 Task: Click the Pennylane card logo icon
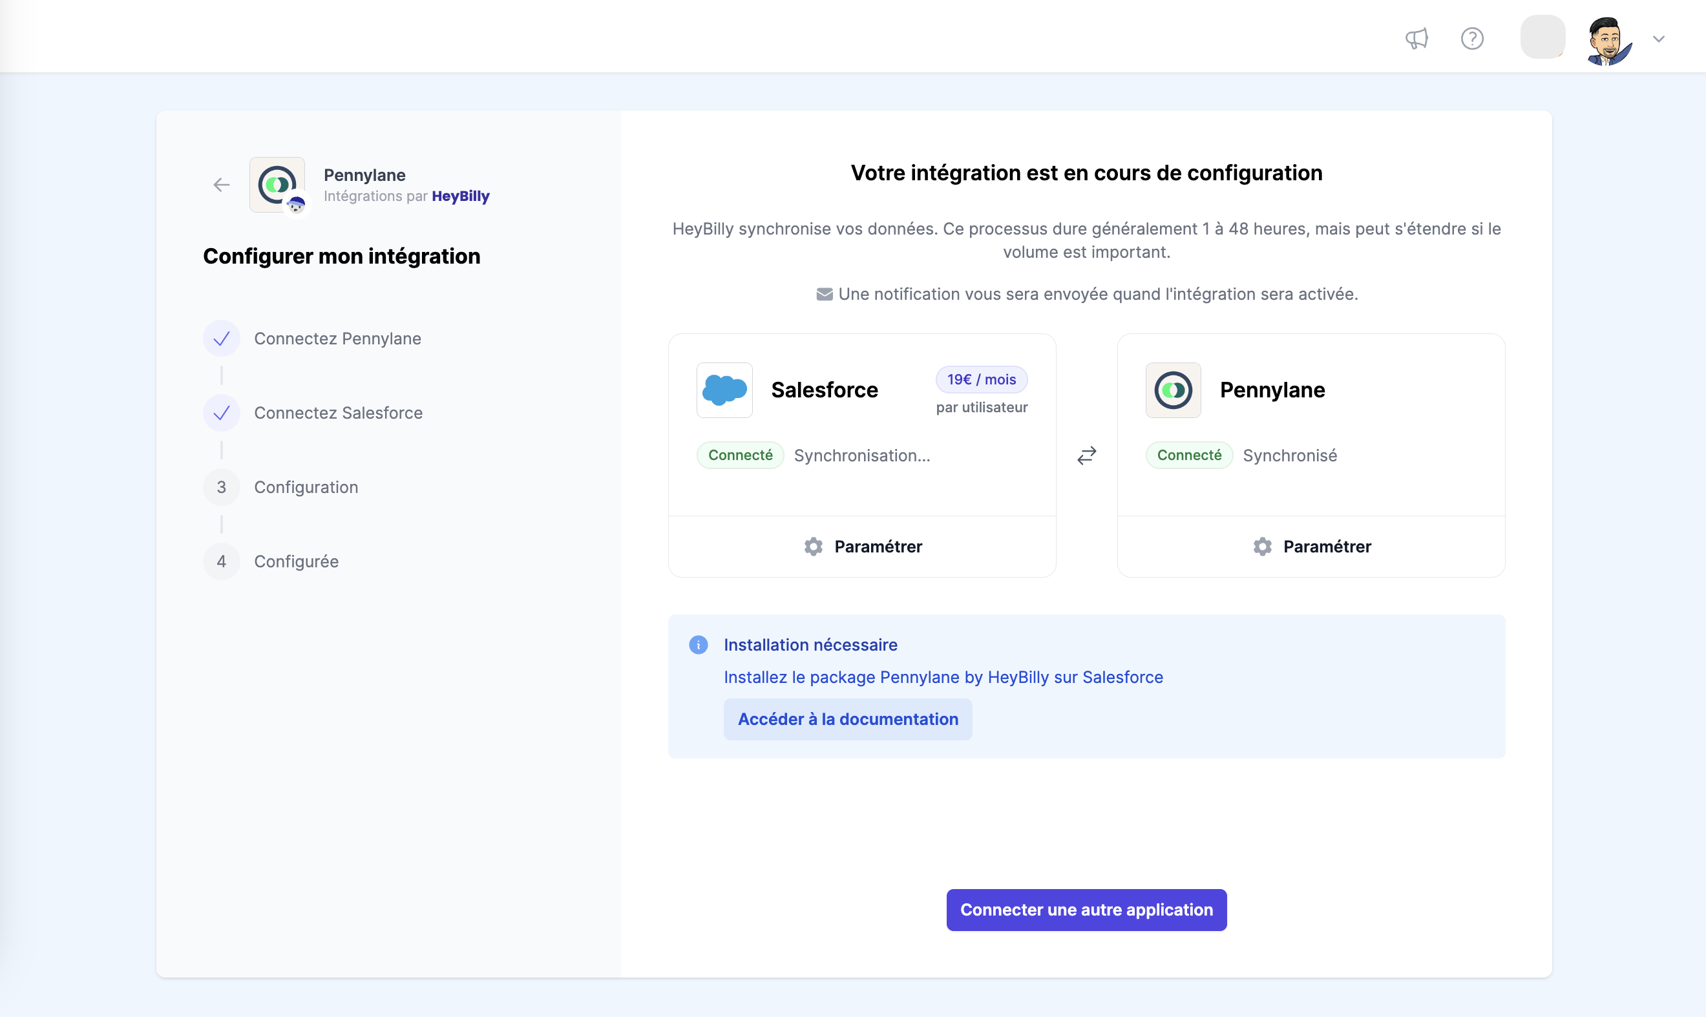[x=1174, y=390]
